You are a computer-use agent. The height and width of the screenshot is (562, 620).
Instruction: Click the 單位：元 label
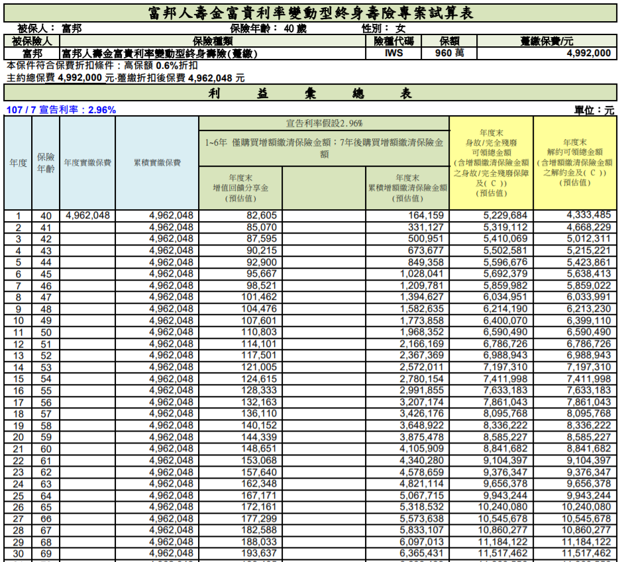(594, 111)
